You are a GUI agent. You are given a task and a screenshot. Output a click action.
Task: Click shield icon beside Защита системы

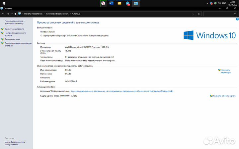coord(2,39)
